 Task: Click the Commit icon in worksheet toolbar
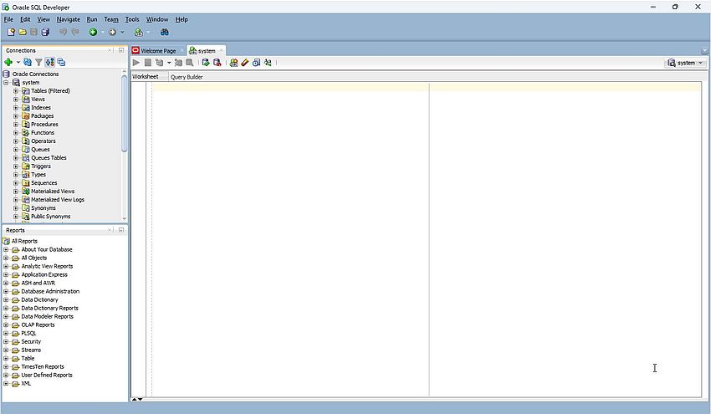tap(206, 63)
